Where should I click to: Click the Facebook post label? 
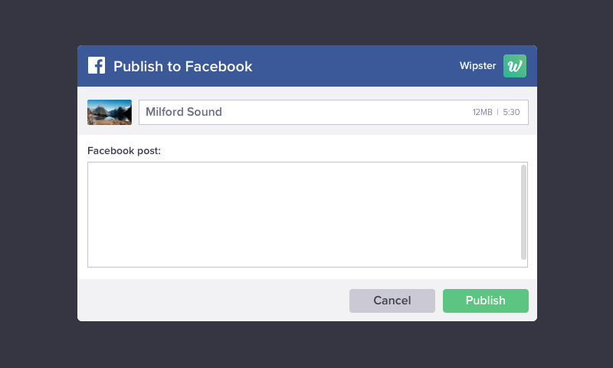tap(124, 151)
